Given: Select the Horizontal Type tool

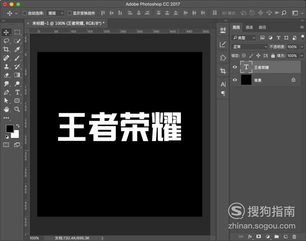Looking at the screenshot, I should click(x=17, y=92).
